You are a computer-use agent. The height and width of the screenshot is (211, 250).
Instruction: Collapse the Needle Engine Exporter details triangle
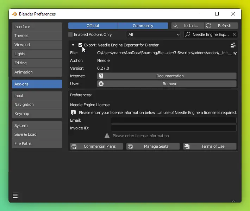pyautogui.click(x=73, y=45)
